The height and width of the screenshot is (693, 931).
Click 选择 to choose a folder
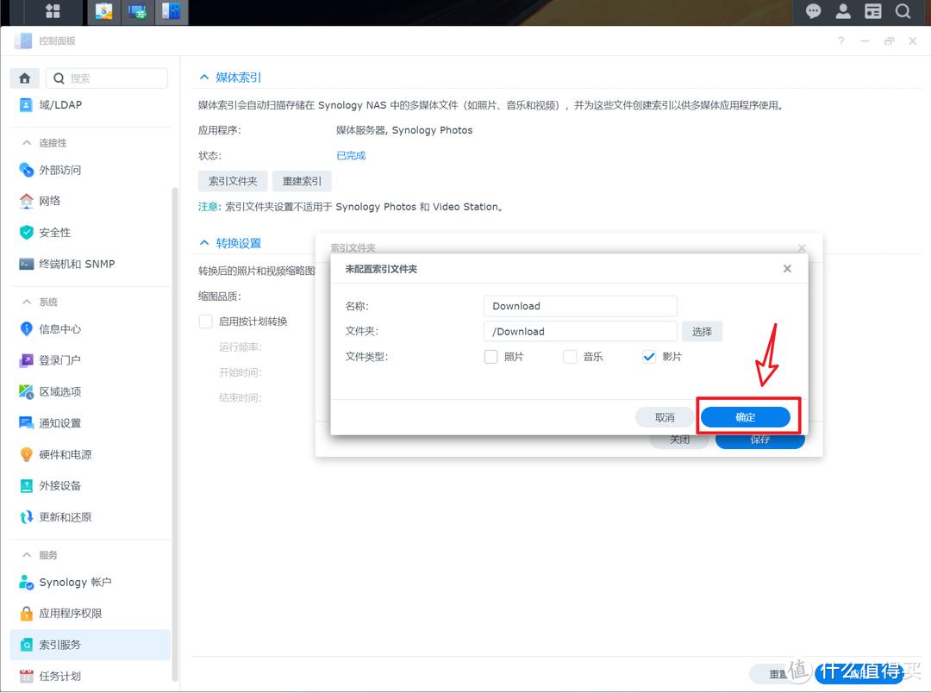click(702, 331)
